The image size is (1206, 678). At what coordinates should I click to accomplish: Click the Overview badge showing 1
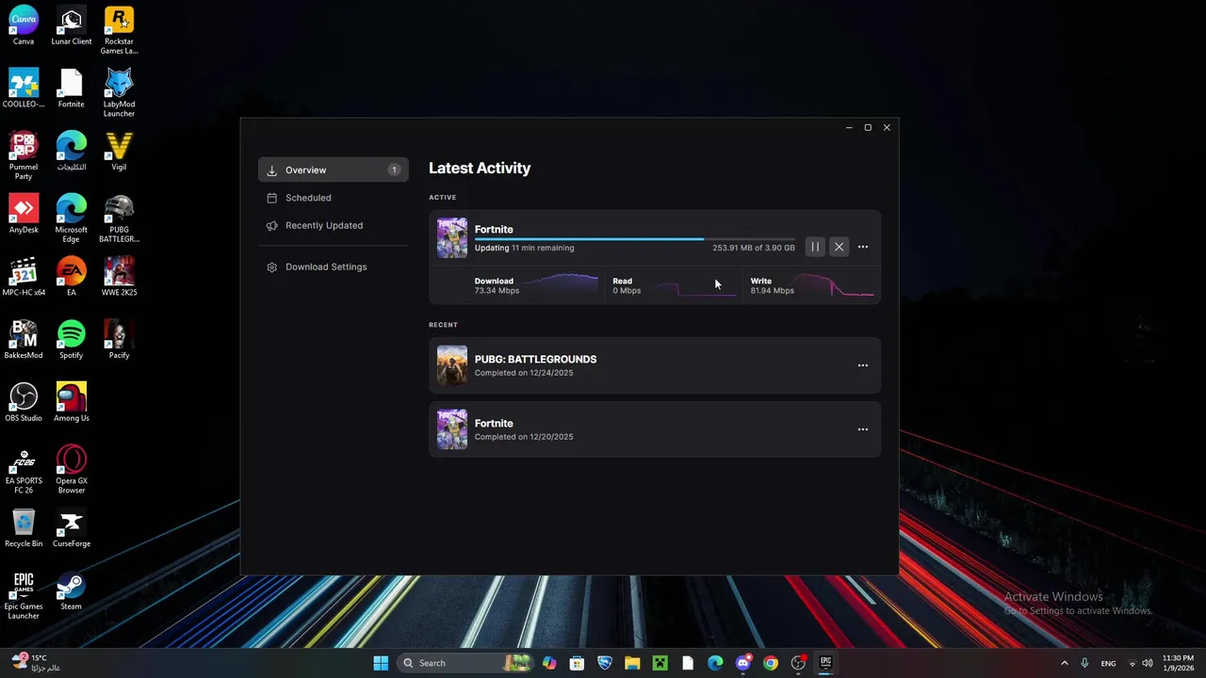pos(394,169)
